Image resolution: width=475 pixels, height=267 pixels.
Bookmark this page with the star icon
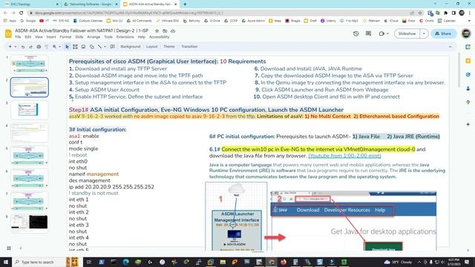point(420,13)
